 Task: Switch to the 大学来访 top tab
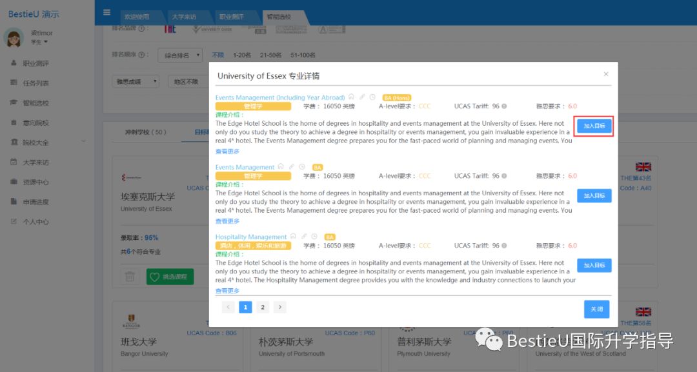click(184, 17)
